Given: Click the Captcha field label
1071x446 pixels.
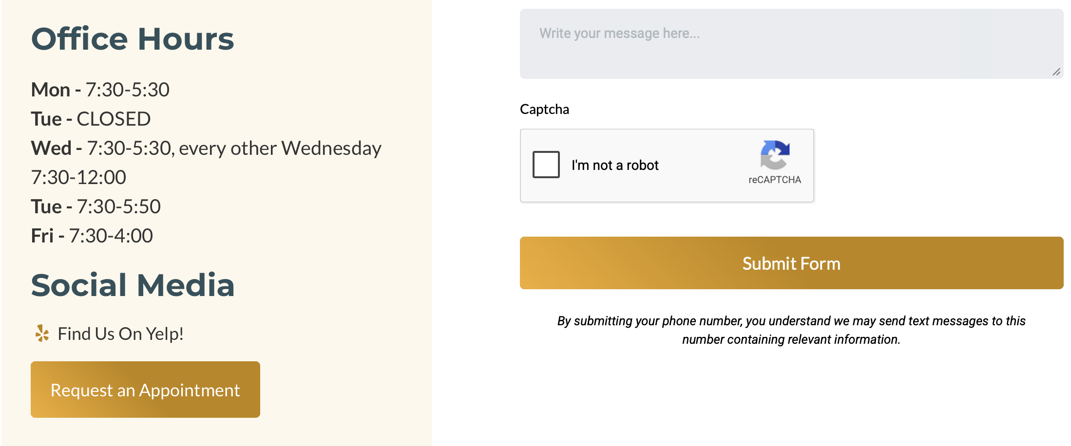Looking at the screenshot, I should pyautogui.click(x=544, y=109).
